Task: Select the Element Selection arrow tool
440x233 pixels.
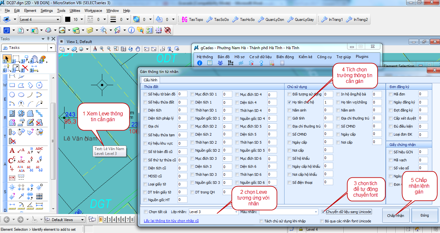Action: (6, 59)
